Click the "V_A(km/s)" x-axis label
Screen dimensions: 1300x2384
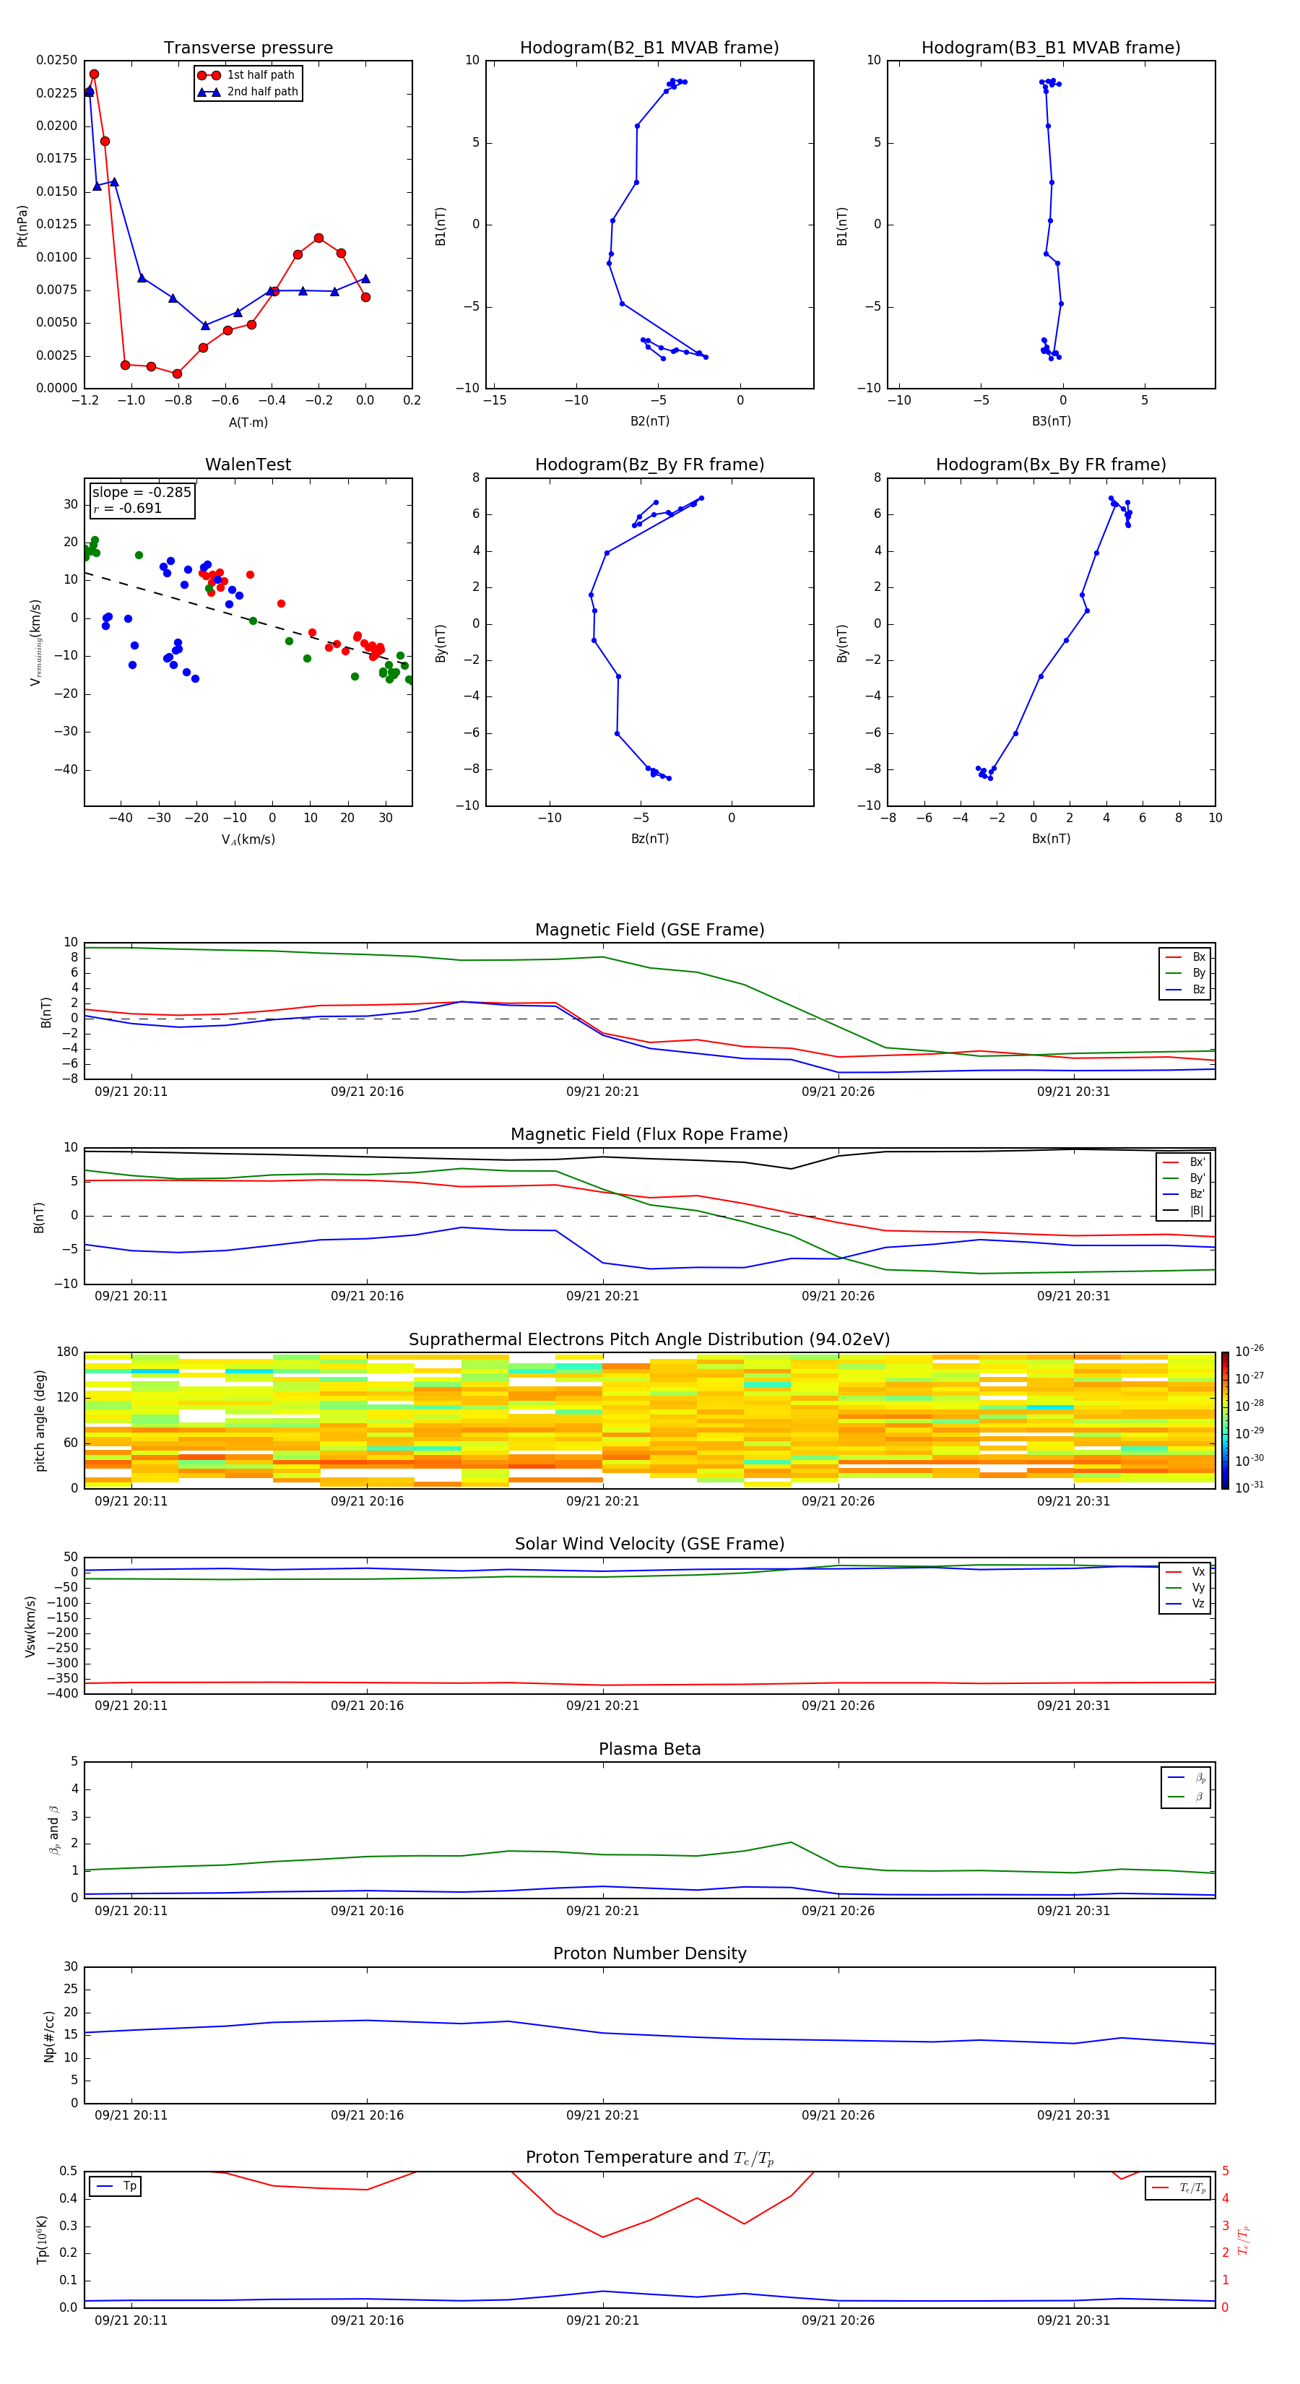pos(248,839)
